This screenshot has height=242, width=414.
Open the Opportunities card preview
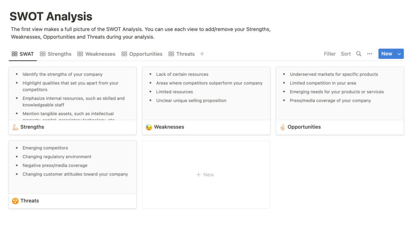click(339, 95)
